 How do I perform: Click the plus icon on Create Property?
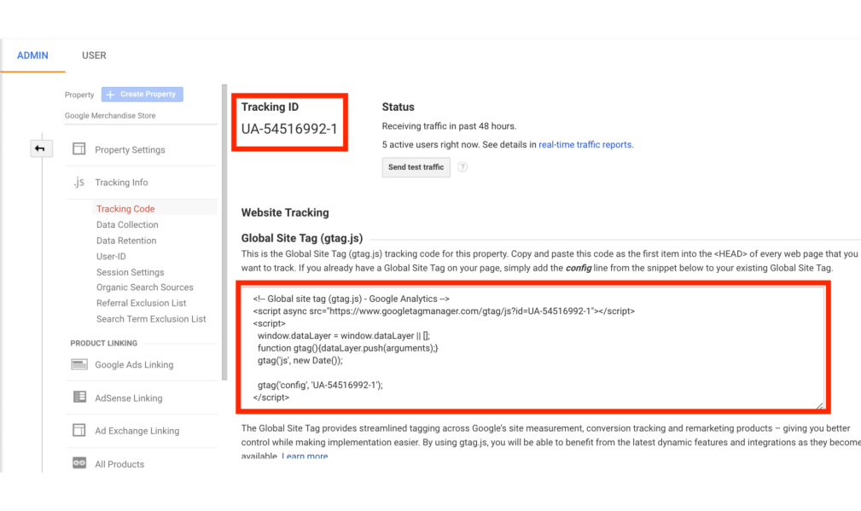pos(110,95)
